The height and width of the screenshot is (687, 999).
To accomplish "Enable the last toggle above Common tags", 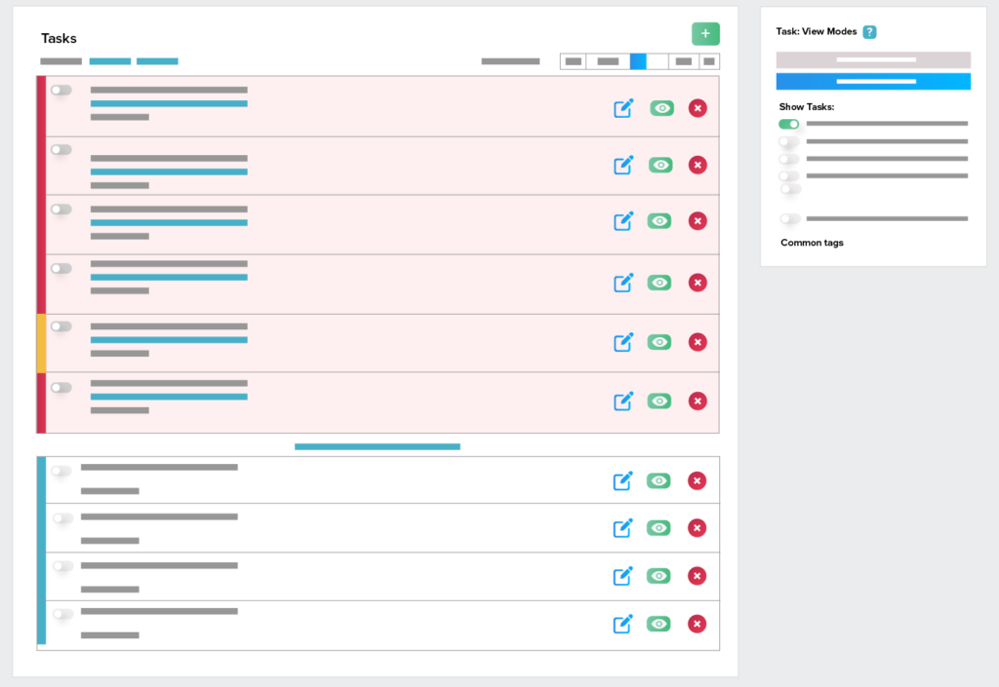I will (x=789, y=218).
